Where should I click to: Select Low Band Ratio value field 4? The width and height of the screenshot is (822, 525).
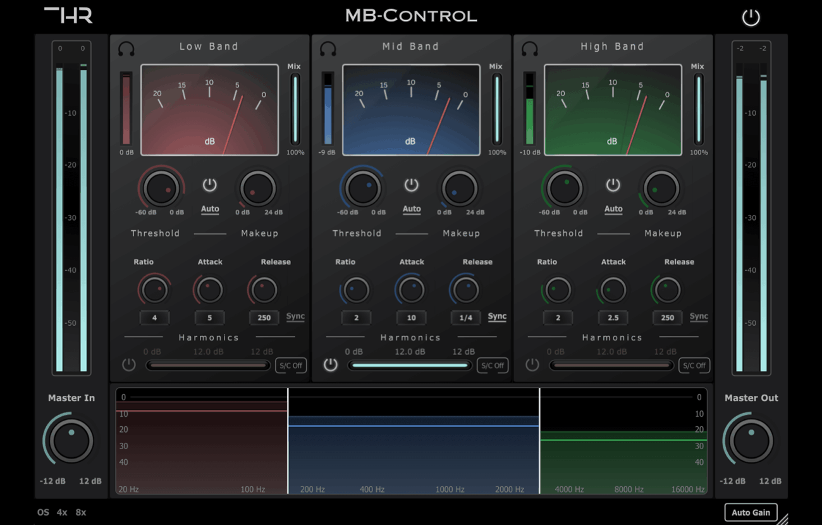[x=154, y=318]
